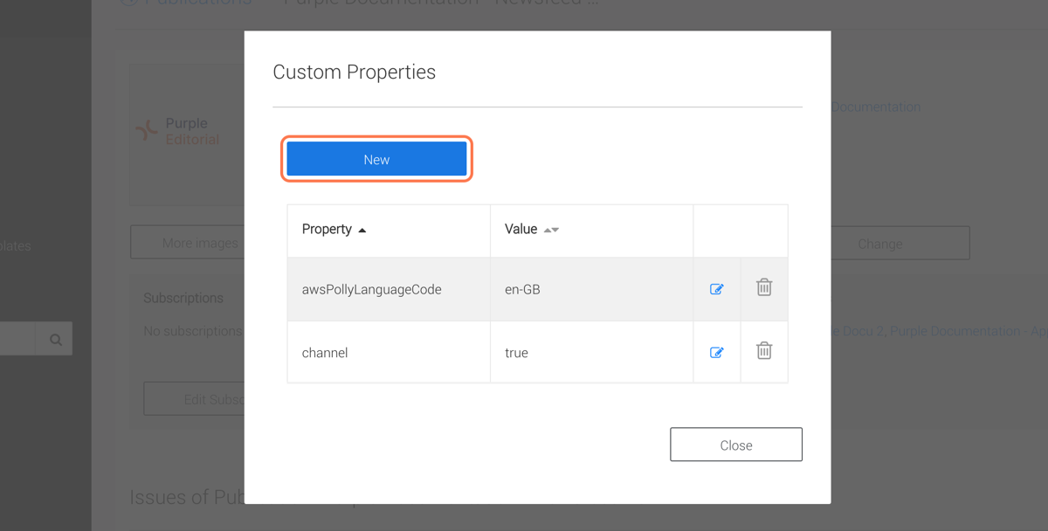Select the awsPollyLanguageCode cell
The width and height of the screenshot is (1048, 531).
point(389,289)
